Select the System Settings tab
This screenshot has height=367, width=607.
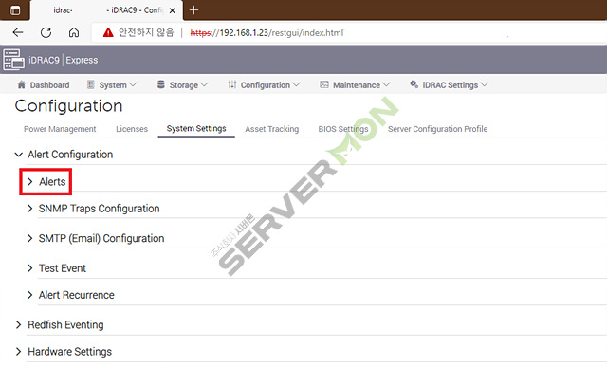click(196, 129)
